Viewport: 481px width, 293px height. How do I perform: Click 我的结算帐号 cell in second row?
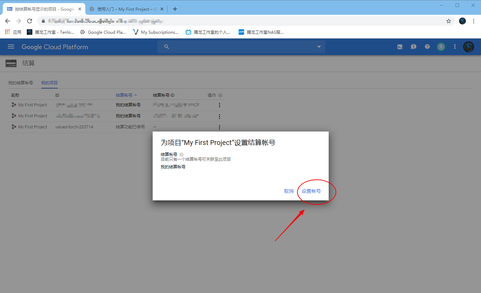click(128, 116)
